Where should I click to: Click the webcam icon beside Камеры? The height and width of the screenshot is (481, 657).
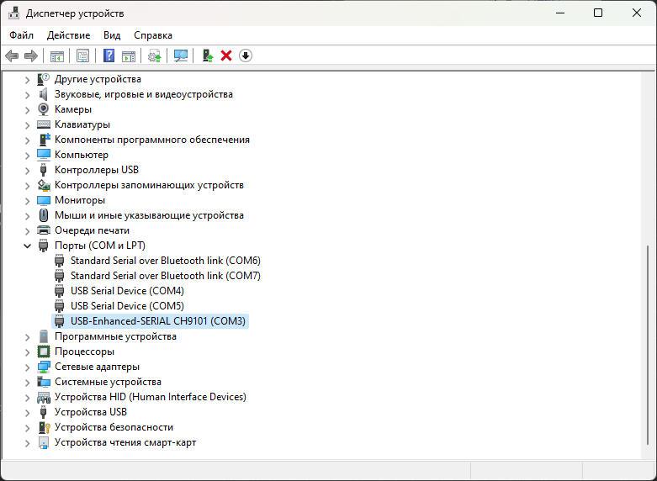tap(43, 109)
